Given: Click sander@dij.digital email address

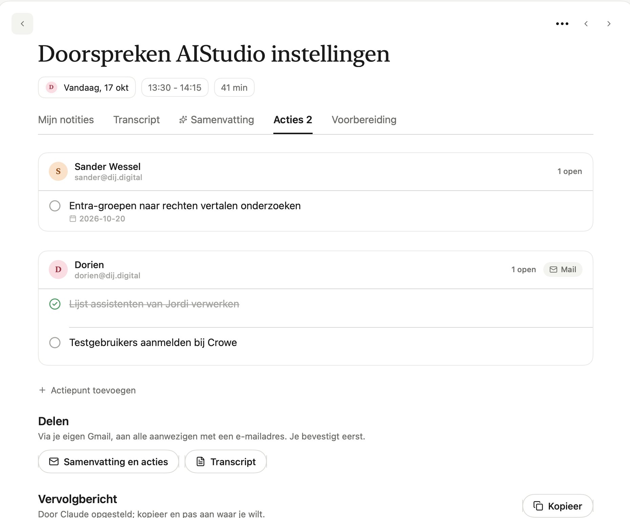Looking at the screenshot, I should tap(108, 177).
